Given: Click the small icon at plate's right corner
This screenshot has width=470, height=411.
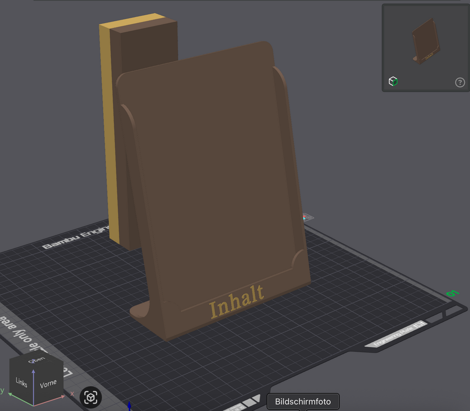Looking at the screenshot, I should [x=308, y=217].
